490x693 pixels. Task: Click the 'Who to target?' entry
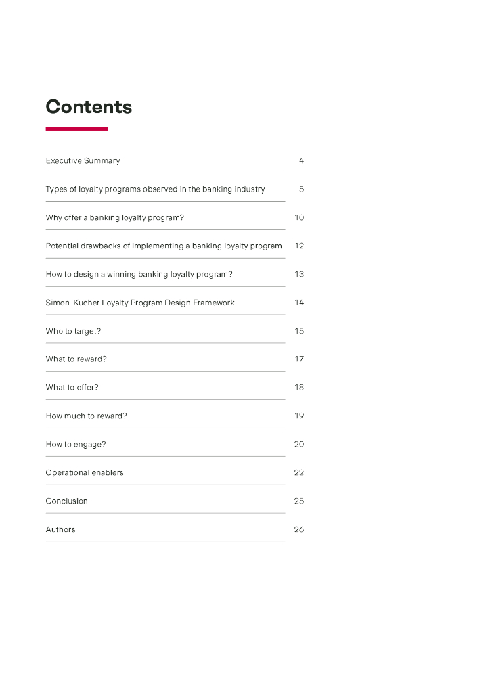(x=73, y=332)
